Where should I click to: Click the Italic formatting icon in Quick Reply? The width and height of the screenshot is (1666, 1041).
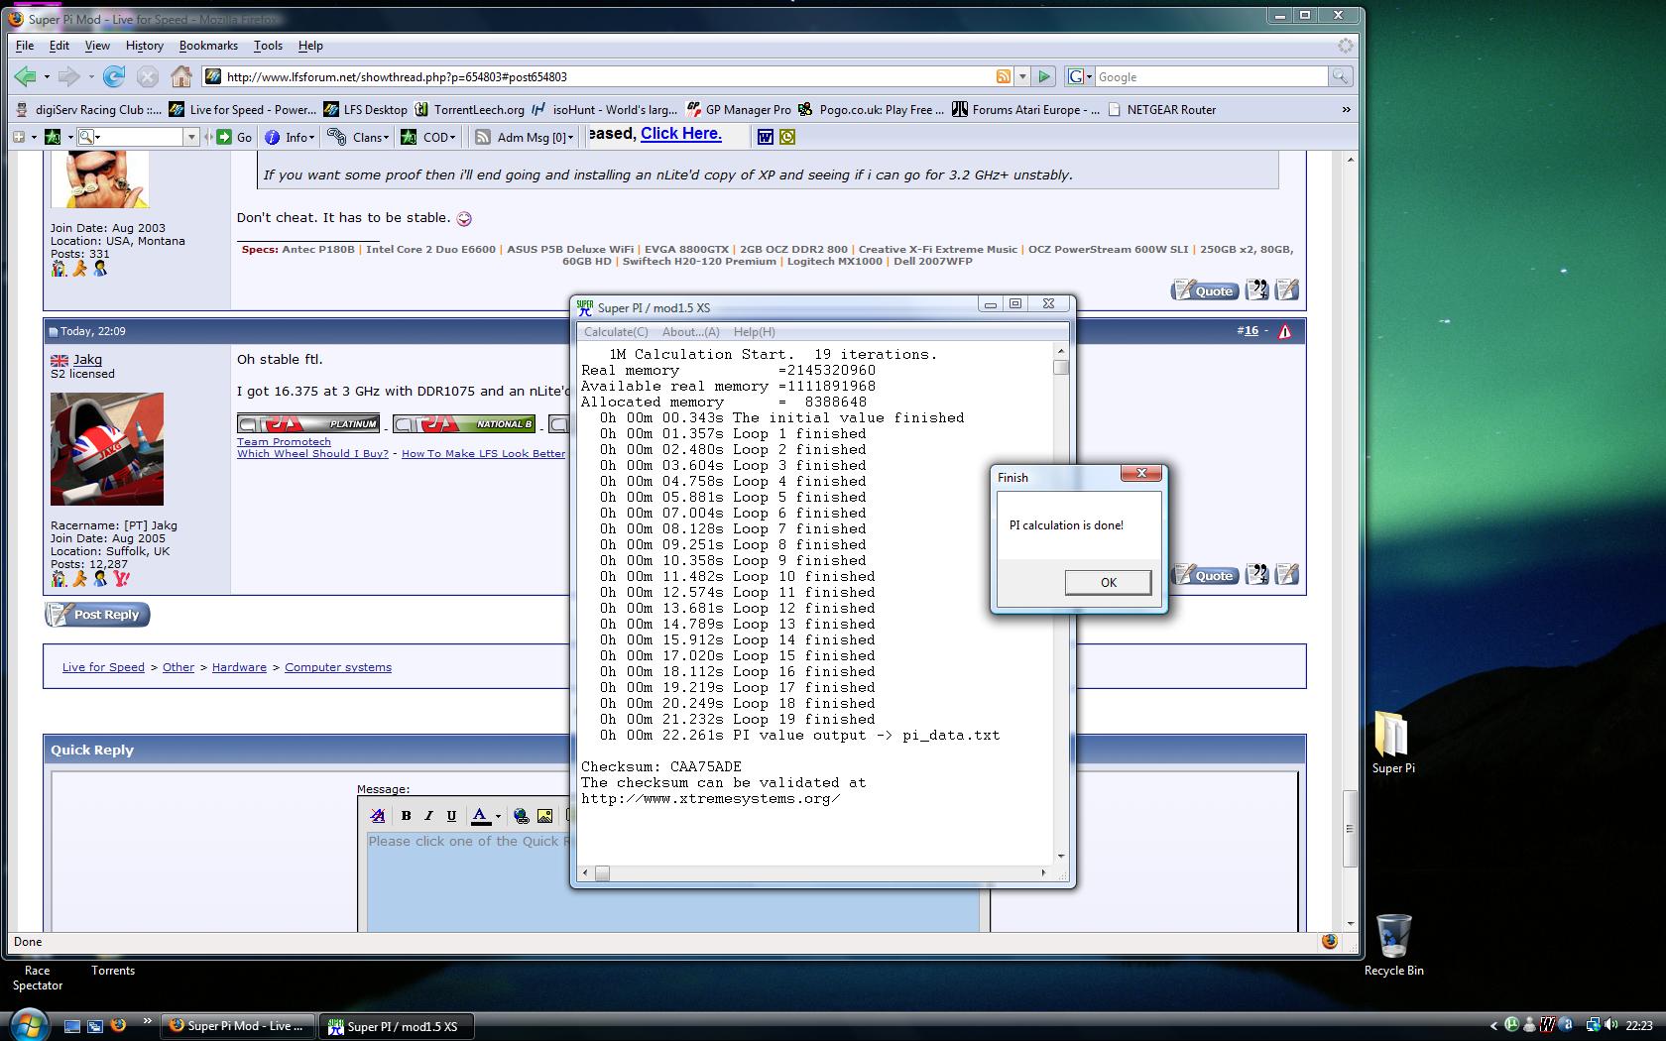pyautogui.click(x=428, y=815)
